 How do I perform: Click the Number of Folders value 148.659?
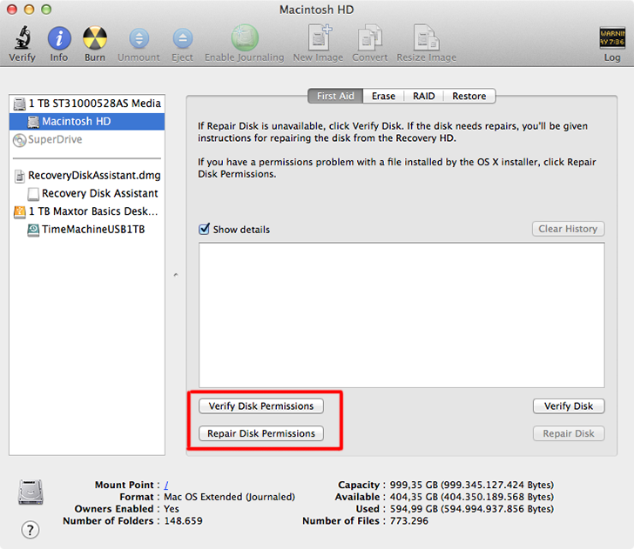click(x=183, y=521)
